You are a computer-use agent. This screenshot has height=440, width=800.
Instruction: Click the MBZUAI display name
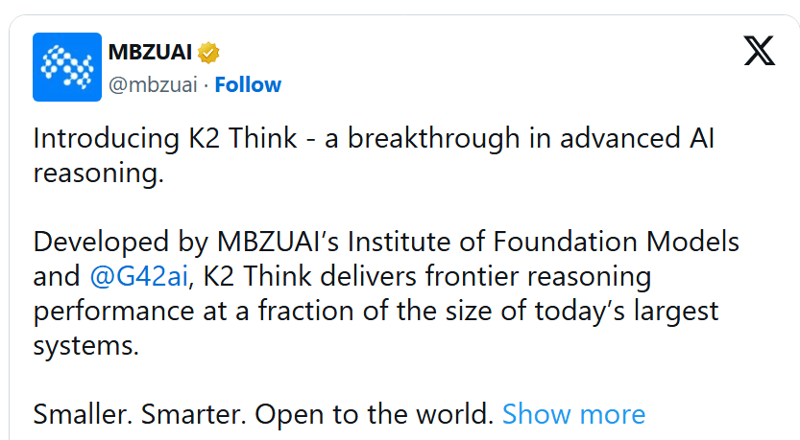(x=150, y=52)
